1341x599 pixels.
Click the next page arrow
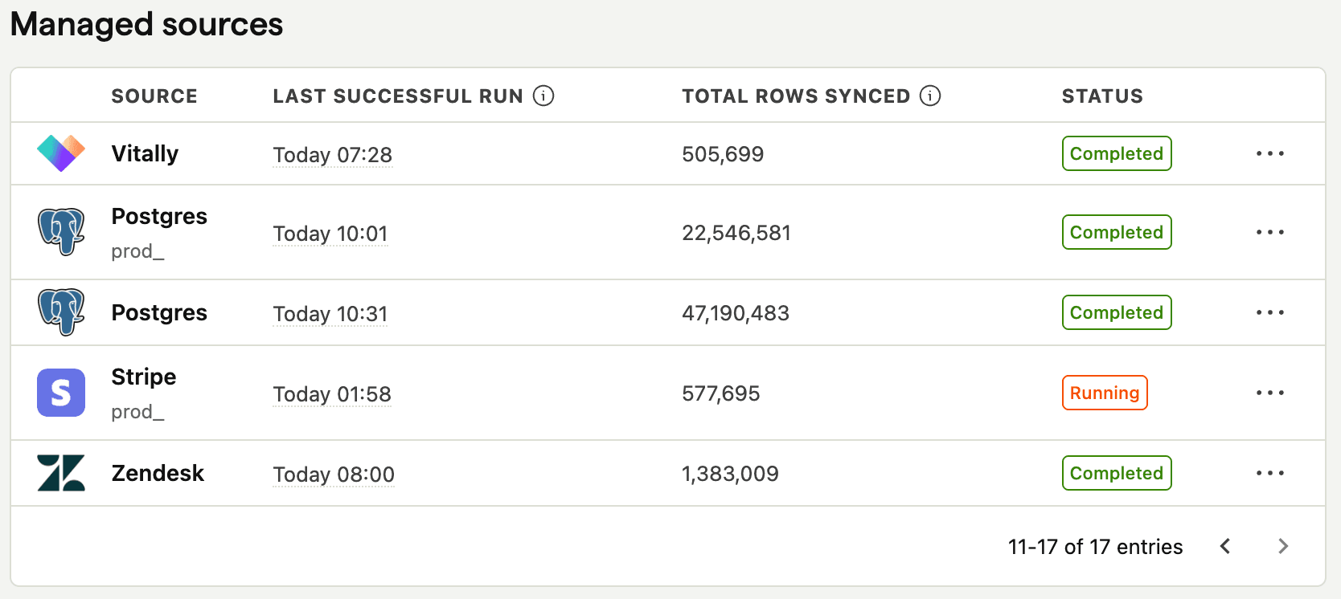(1283, 546)
